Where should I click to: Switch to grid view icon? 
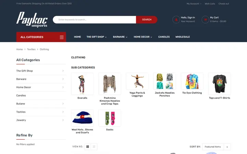pos(87,146)
